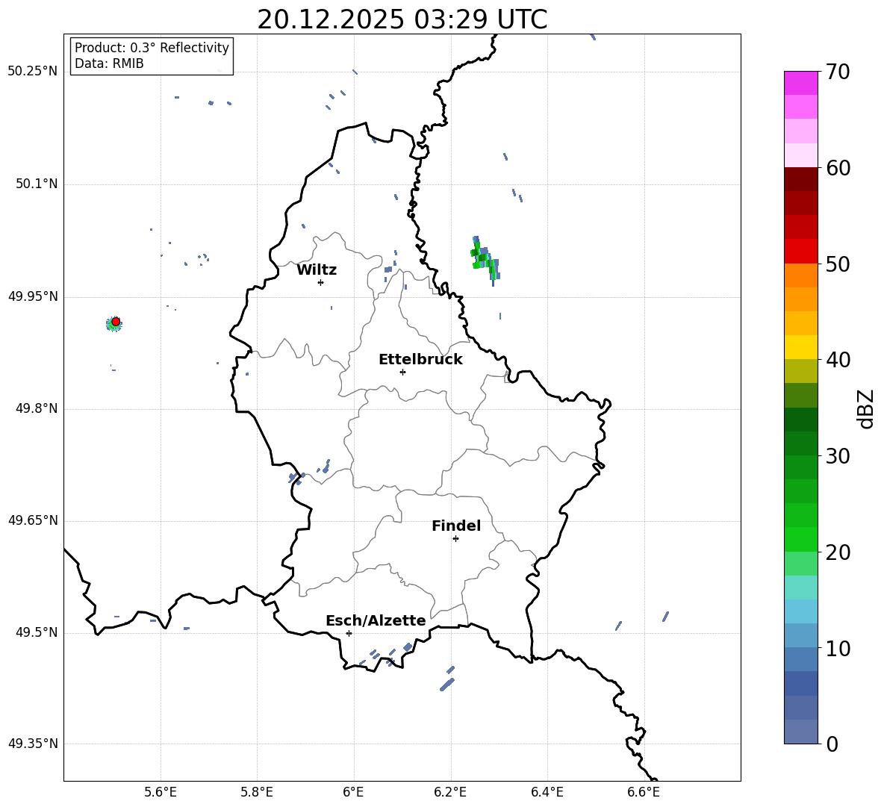Click the Ettelbruck cross marker
The height and width of the screenshot is (807, 884).
(402, 372)
